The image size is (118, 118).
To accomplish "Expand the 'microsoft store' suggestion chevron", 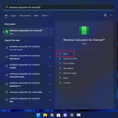I will tap(50, 75).
